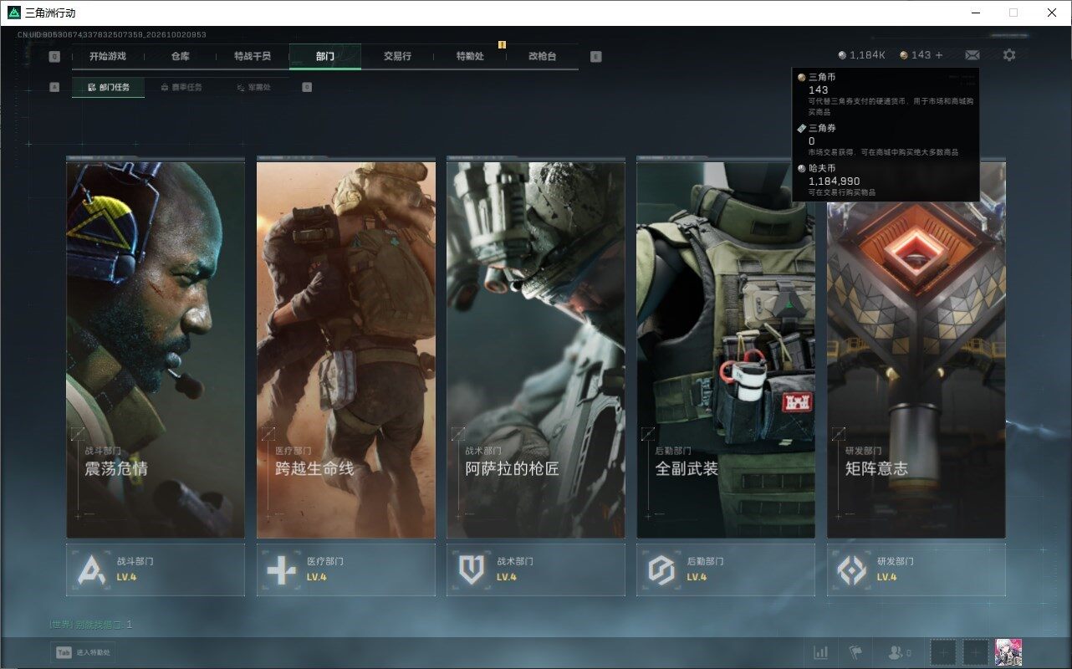Click the 战斗部门 emblem icon
Screen dimensions: 1072x669
pos(91,569)
